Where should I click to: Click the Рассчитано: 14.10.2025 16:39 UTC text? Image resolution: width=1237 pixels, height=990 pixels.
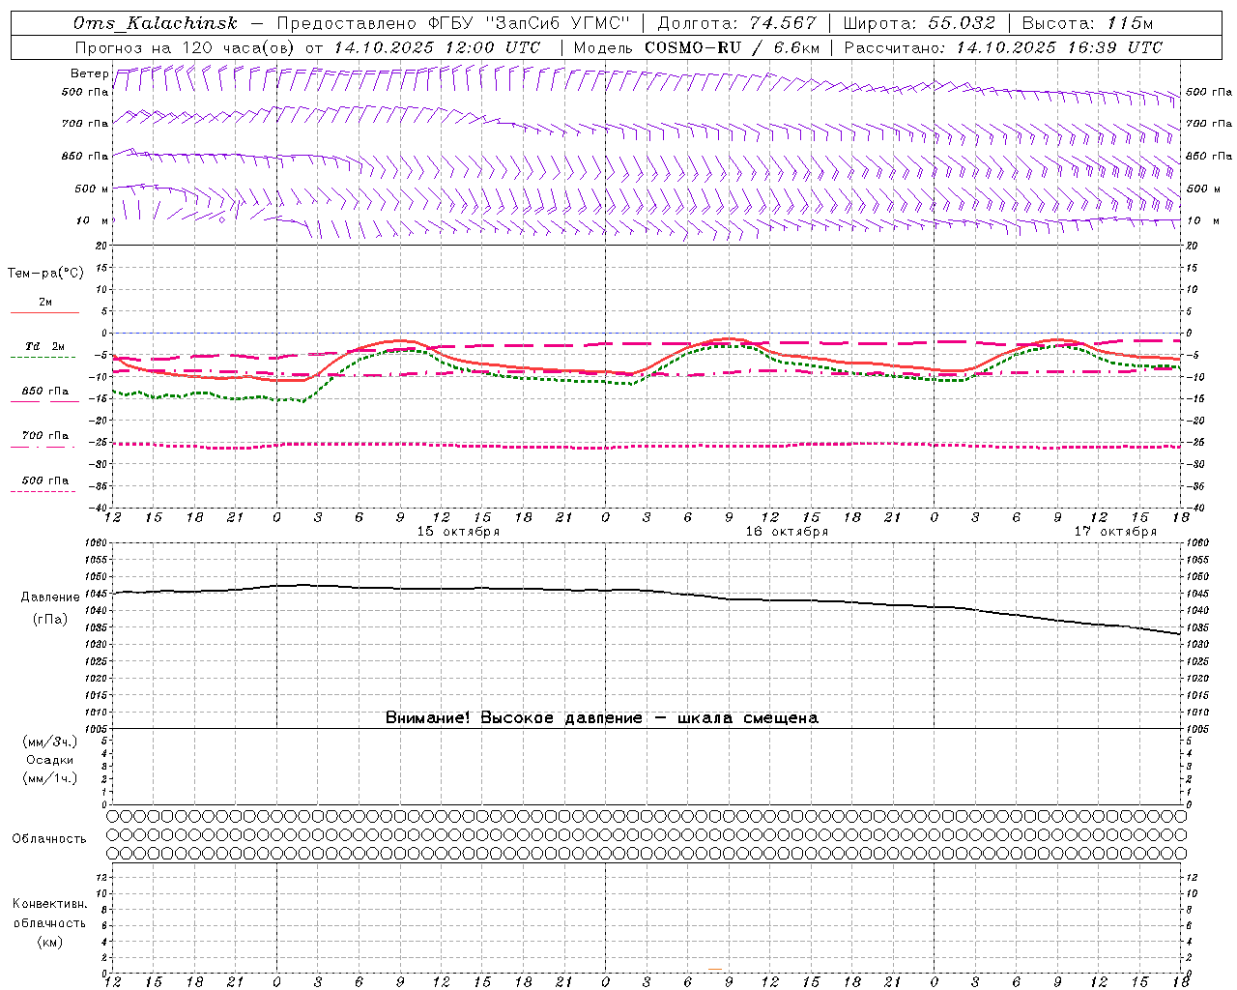(1003, 47)
